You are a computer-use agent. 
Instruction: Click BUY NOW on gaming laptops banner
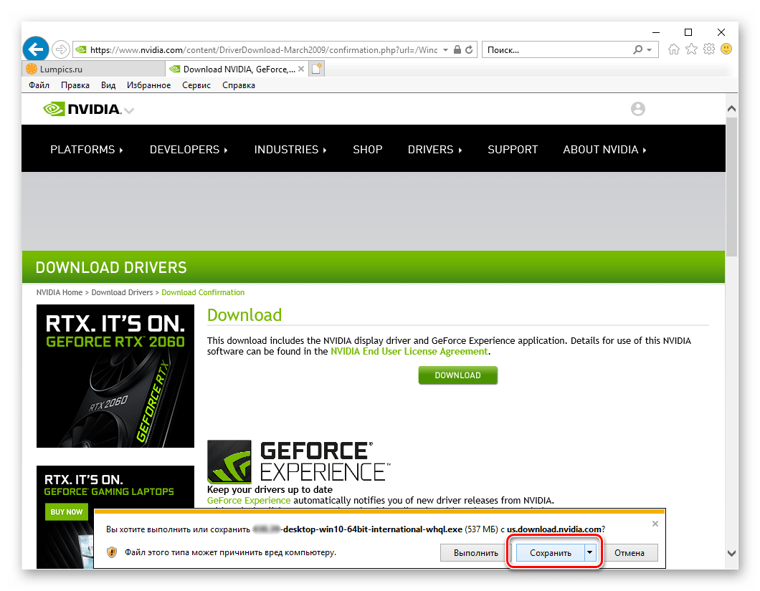[67, 512]
